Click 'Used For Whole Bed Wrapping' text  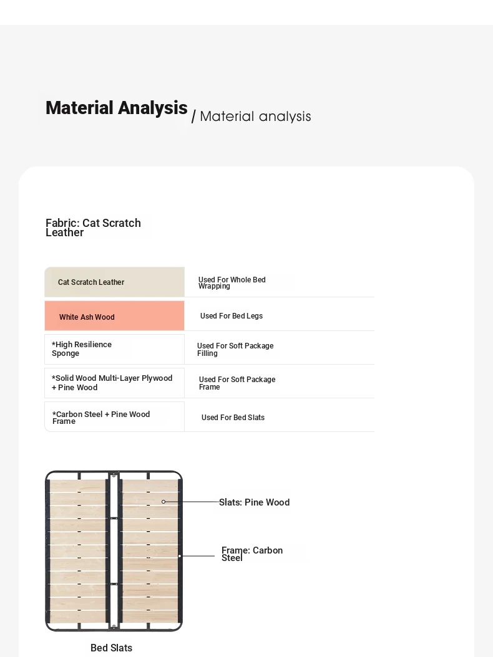(232, 283)
